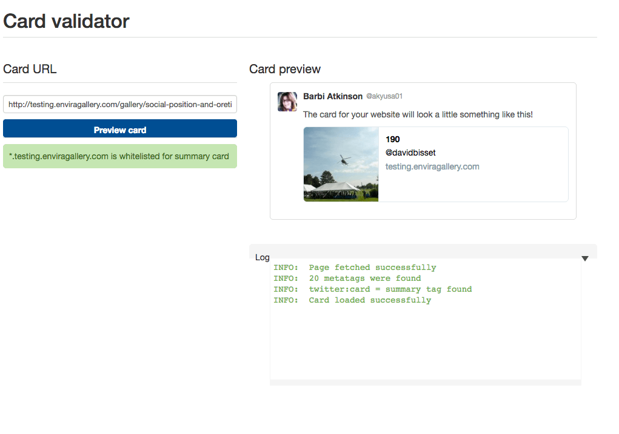This screenshot has width=619, height=434.
Task: Open the @akyusa01 handle
Action: coord(384,96)
